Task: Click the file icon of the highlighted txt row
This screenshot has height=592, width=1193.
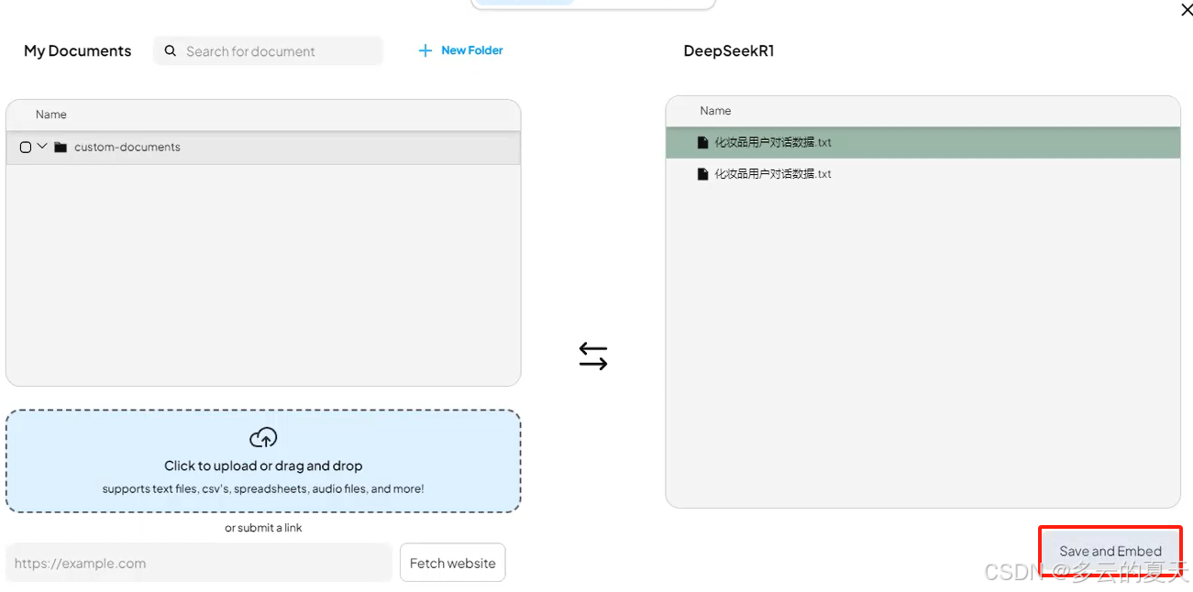Action: (x=702, y=142)
